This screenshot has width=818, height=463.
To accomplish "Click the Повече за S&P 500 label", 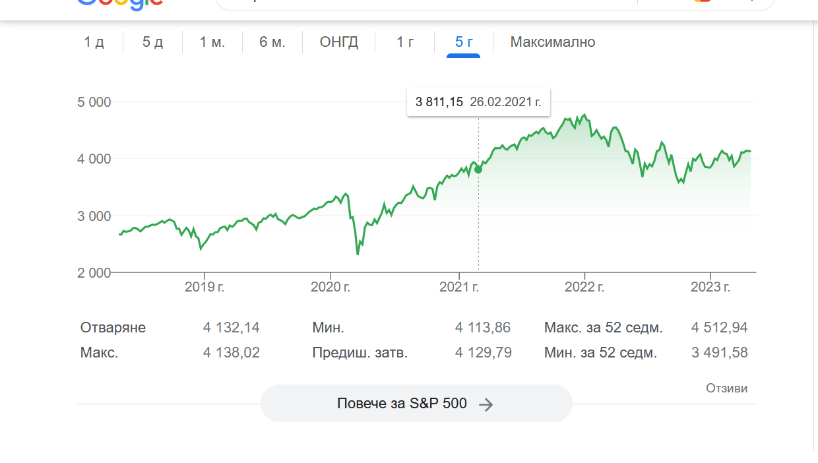I will 402,404.
